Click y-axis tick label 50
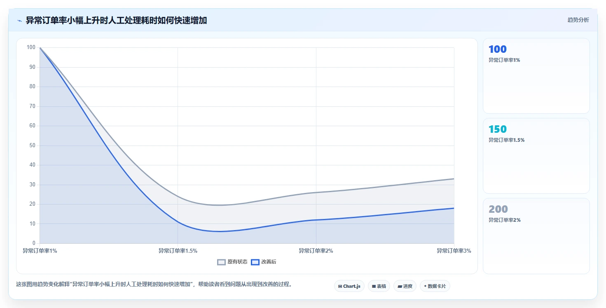This screenshot has width=606, height=308. [33, 146]
